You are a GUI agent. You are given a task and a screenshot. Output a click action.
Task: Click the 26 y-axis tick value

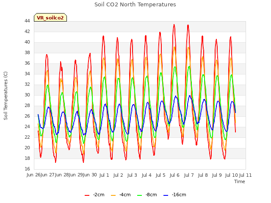click(x=27, y=116)
